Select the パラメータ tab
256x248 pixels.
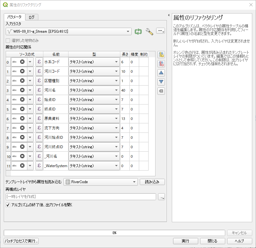tap(14, 17)
